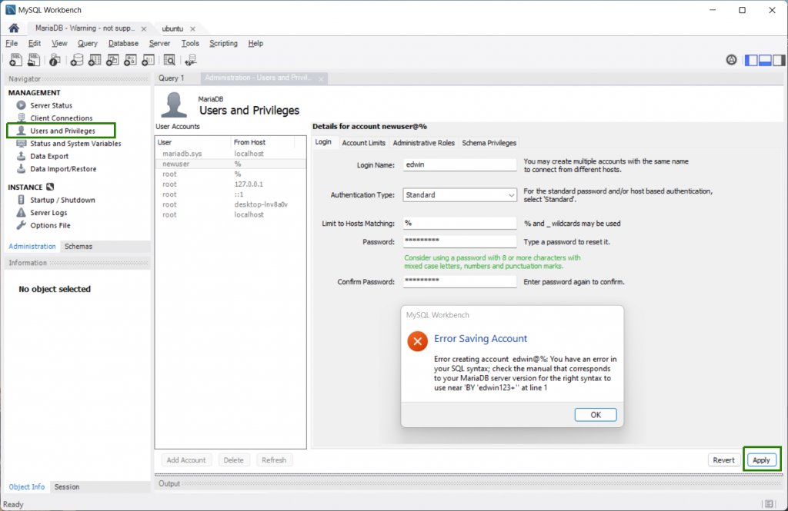Open Data Export icon in Navigator

21,156
